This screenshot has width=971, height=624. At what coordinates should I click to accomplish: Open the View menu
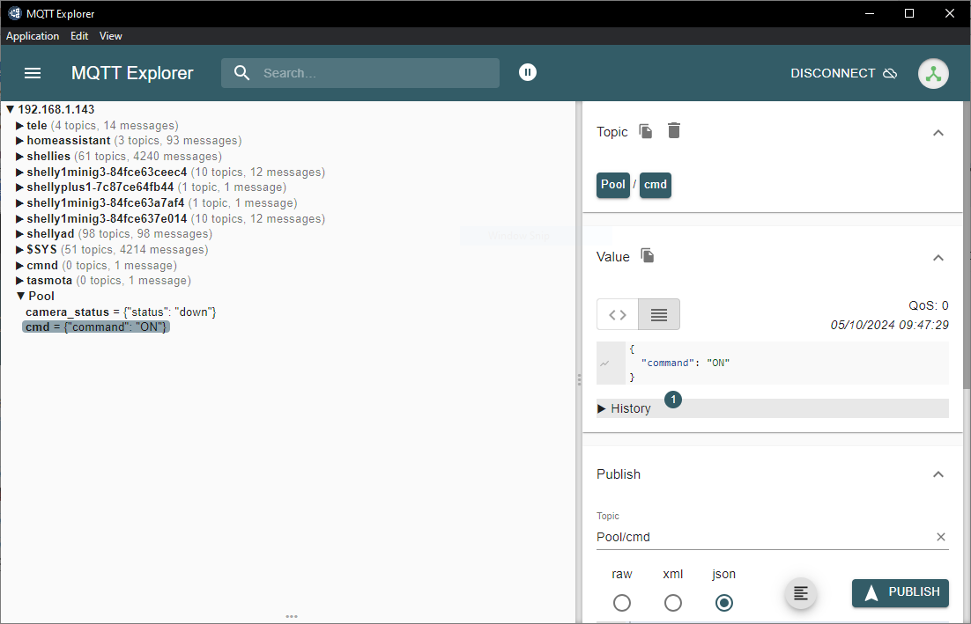coord(111,36)
